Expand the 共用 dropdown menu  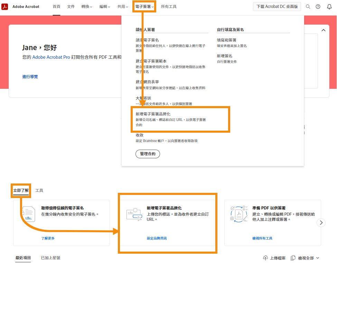(x=123, y=7)
